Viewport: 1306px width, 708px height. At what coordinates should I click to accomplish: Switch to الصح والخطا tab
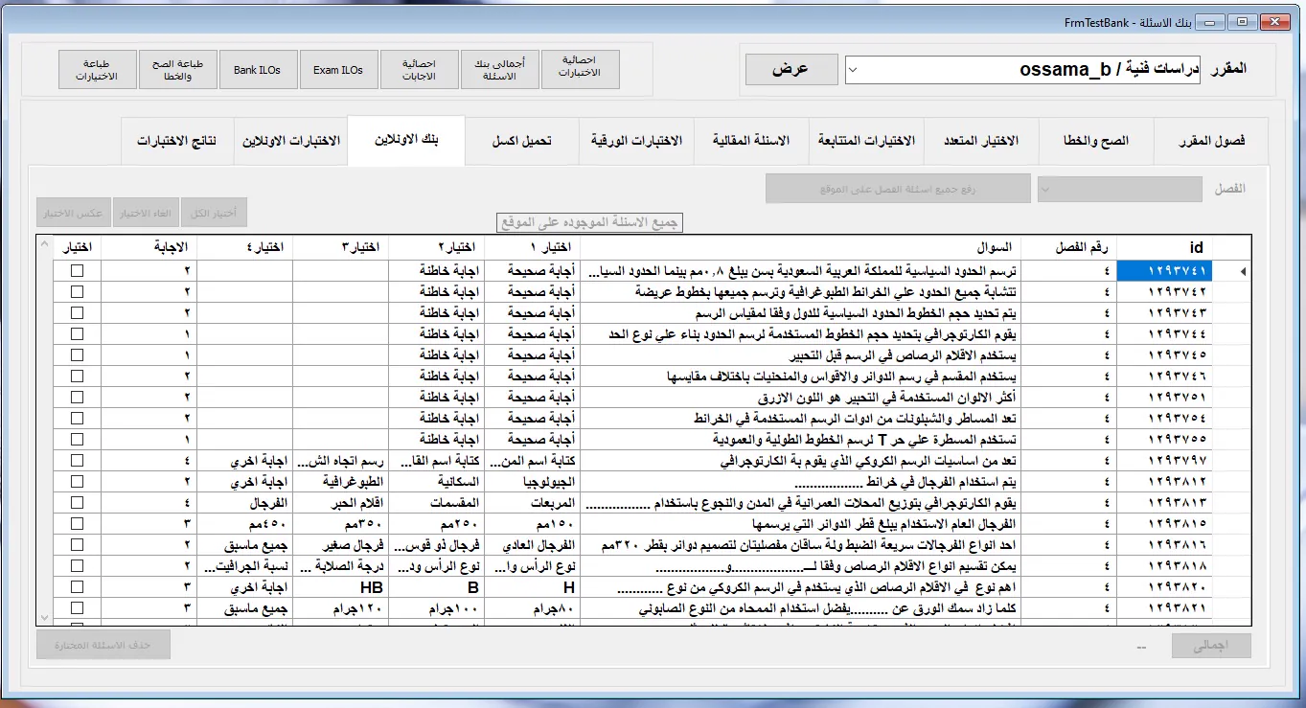click(1096, 141)
